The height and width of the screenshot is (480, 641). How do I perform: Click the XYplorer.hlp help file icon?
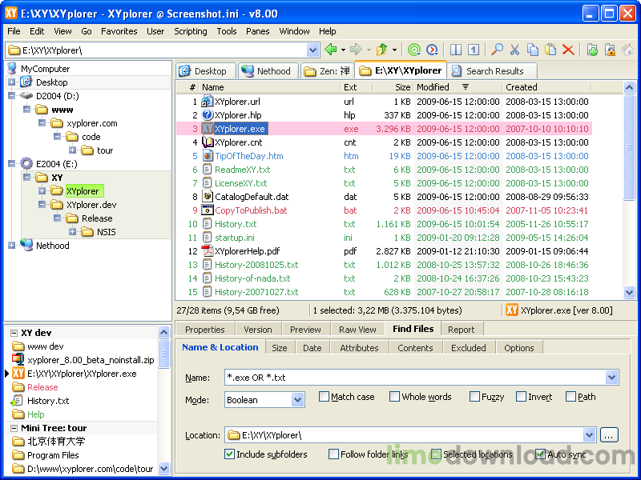click(208, 115)
